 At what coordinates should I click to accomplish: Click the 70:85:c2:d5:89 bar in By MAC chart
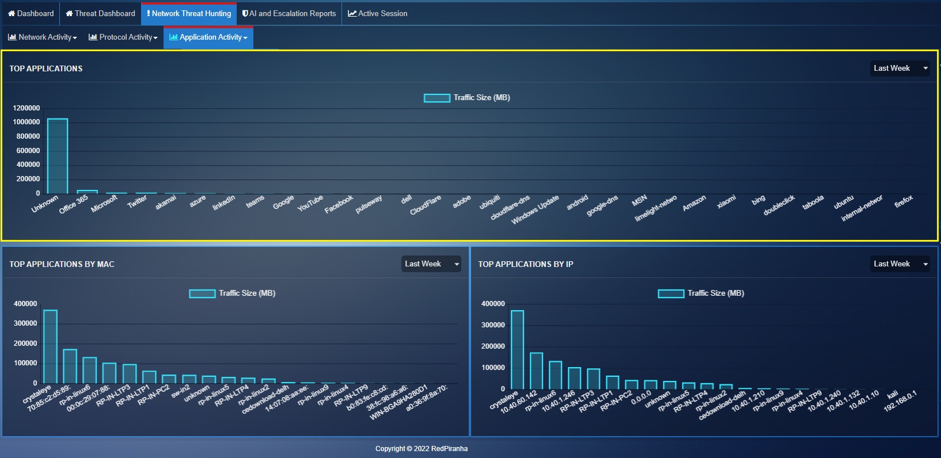point(70,366)
